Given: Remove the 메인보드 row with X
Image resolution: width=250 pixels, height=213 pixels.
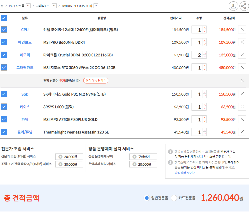Looking at the screenshot, I should tap(242, 42).
